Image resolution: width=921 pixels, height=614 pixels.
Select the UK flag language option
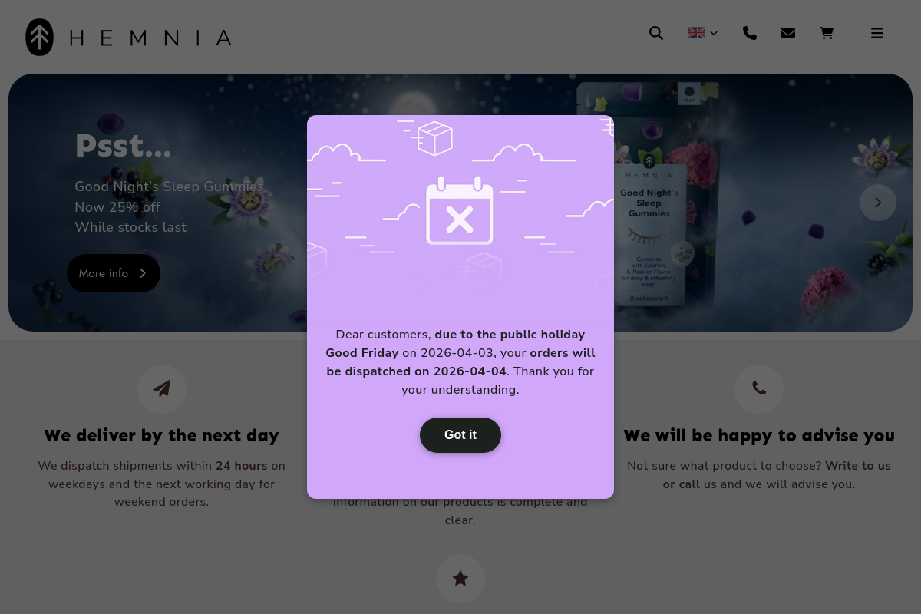[696, 33]
